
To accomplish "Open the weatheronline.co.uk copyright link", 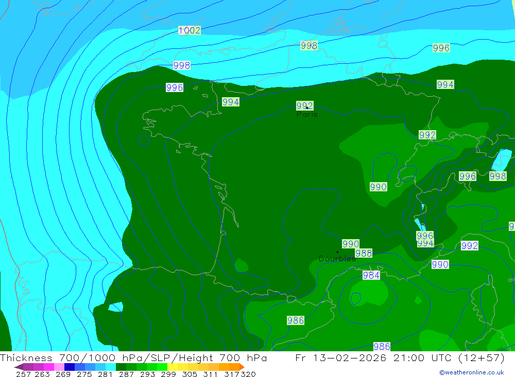I will [471, 372].
